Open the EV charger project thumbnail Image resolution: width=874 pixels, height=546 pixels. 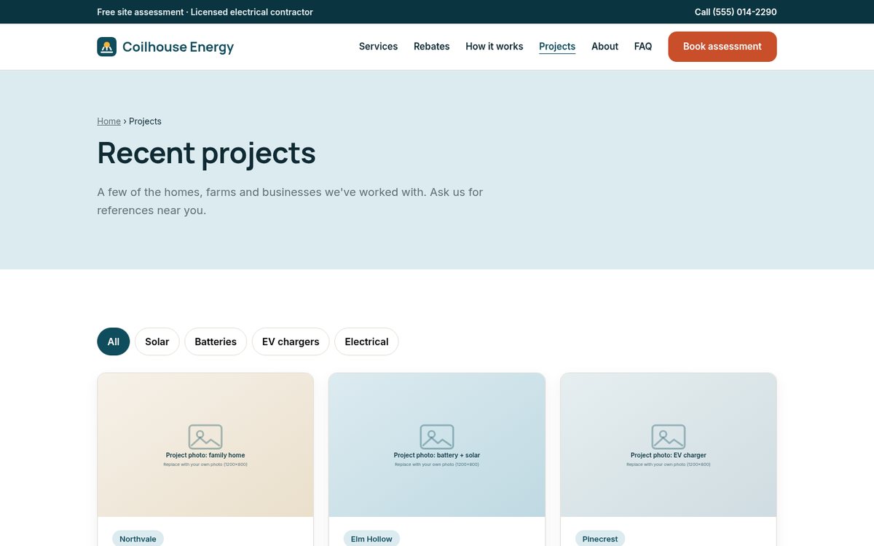[669, 445]
